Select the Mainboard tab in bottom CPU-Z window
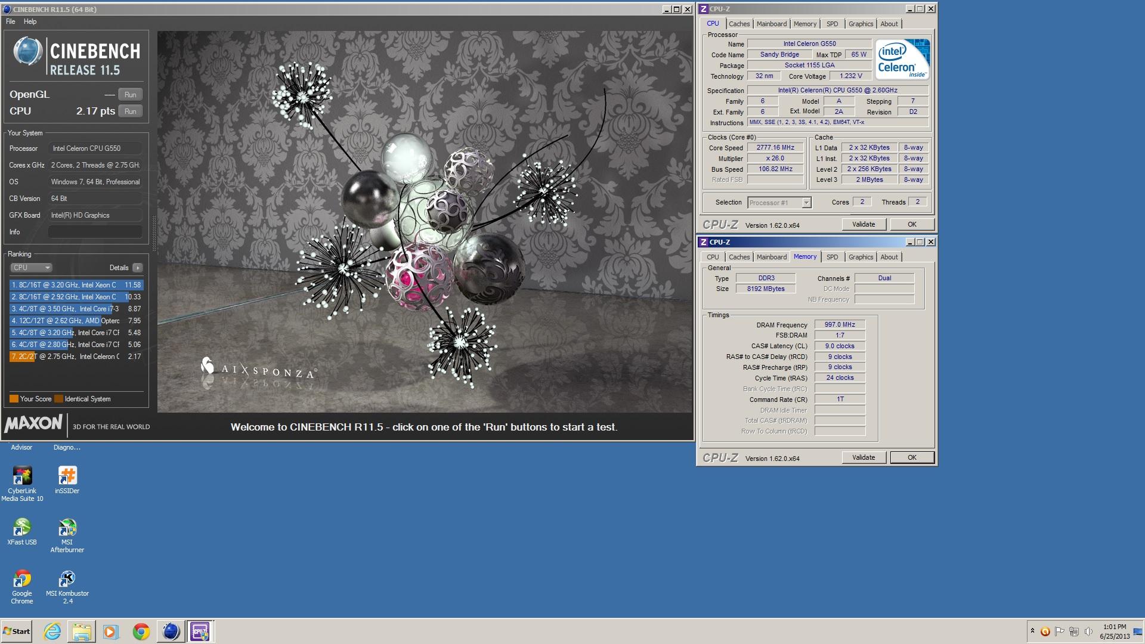The height and width of the screenshot is (644, 1145). pos(772,257)
